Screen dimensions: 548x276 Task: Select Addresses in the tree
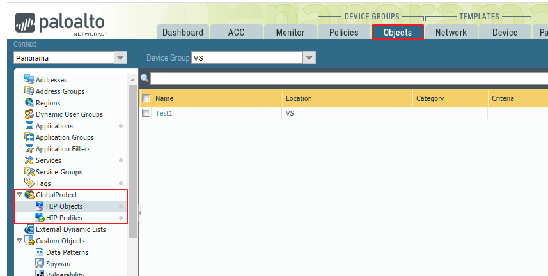[x=51, y=80]
